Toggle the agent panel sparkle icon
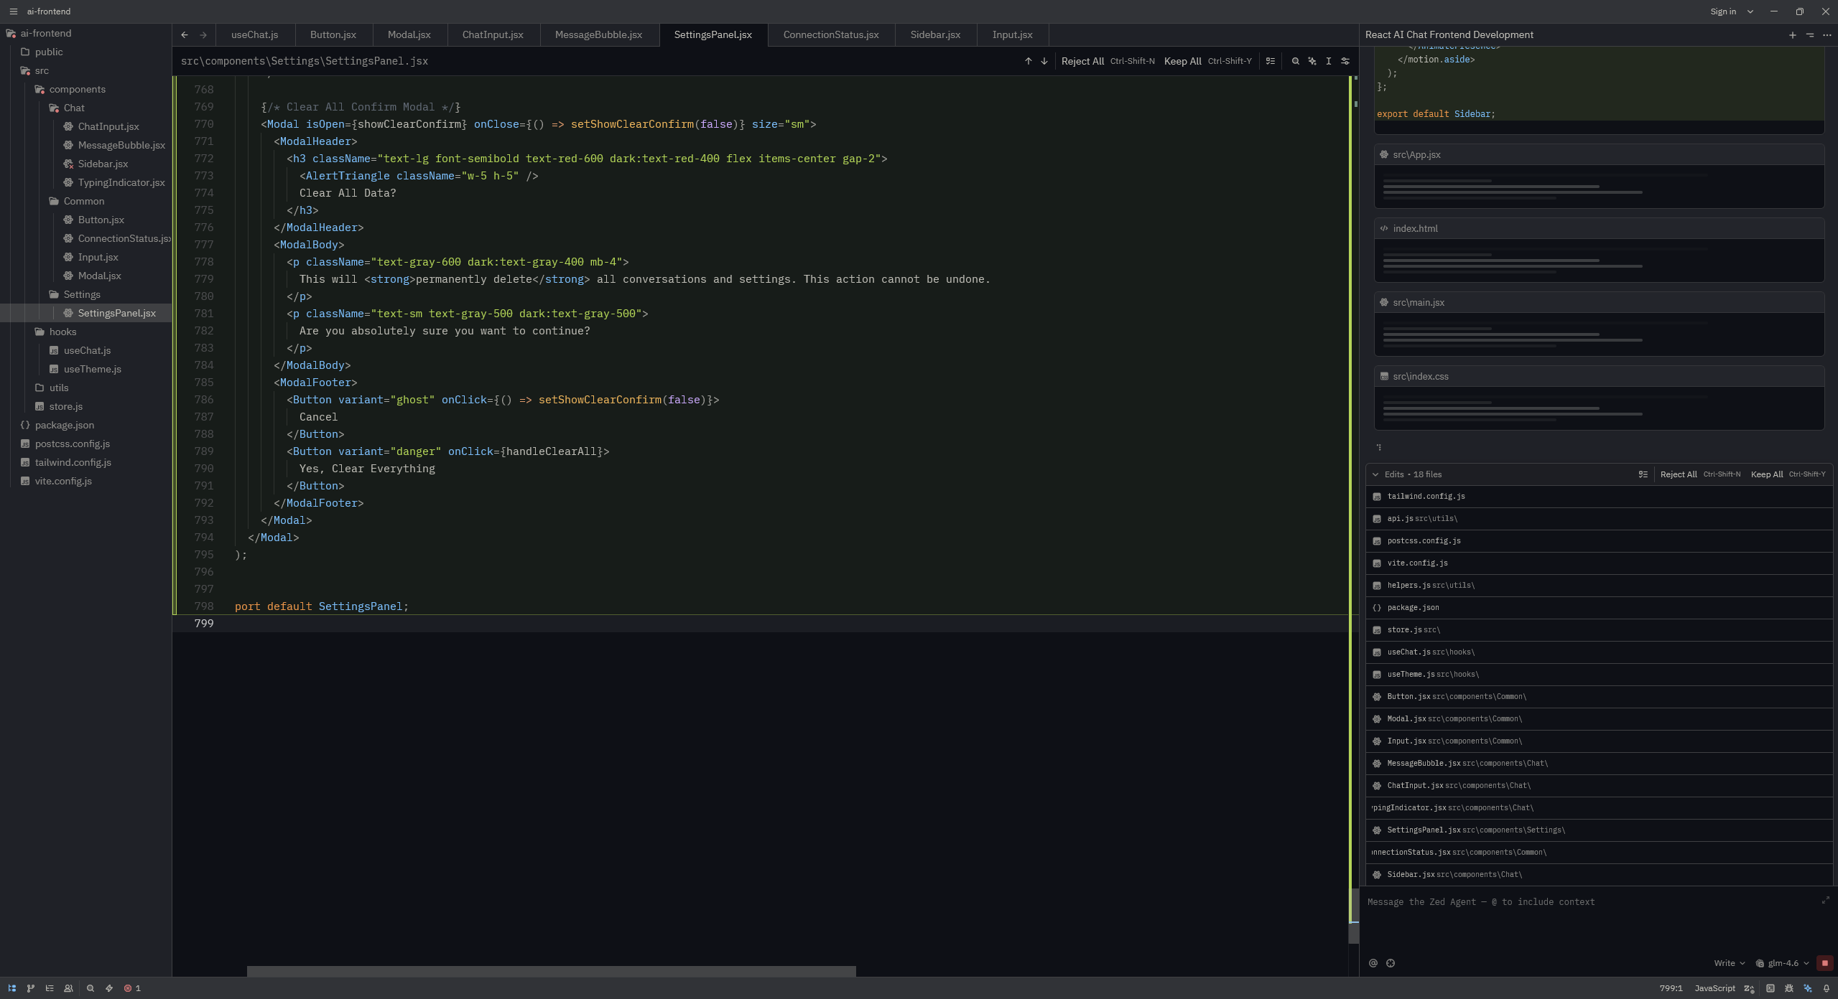This screenshot has width=1838, height=999. tap(1808, 988)
